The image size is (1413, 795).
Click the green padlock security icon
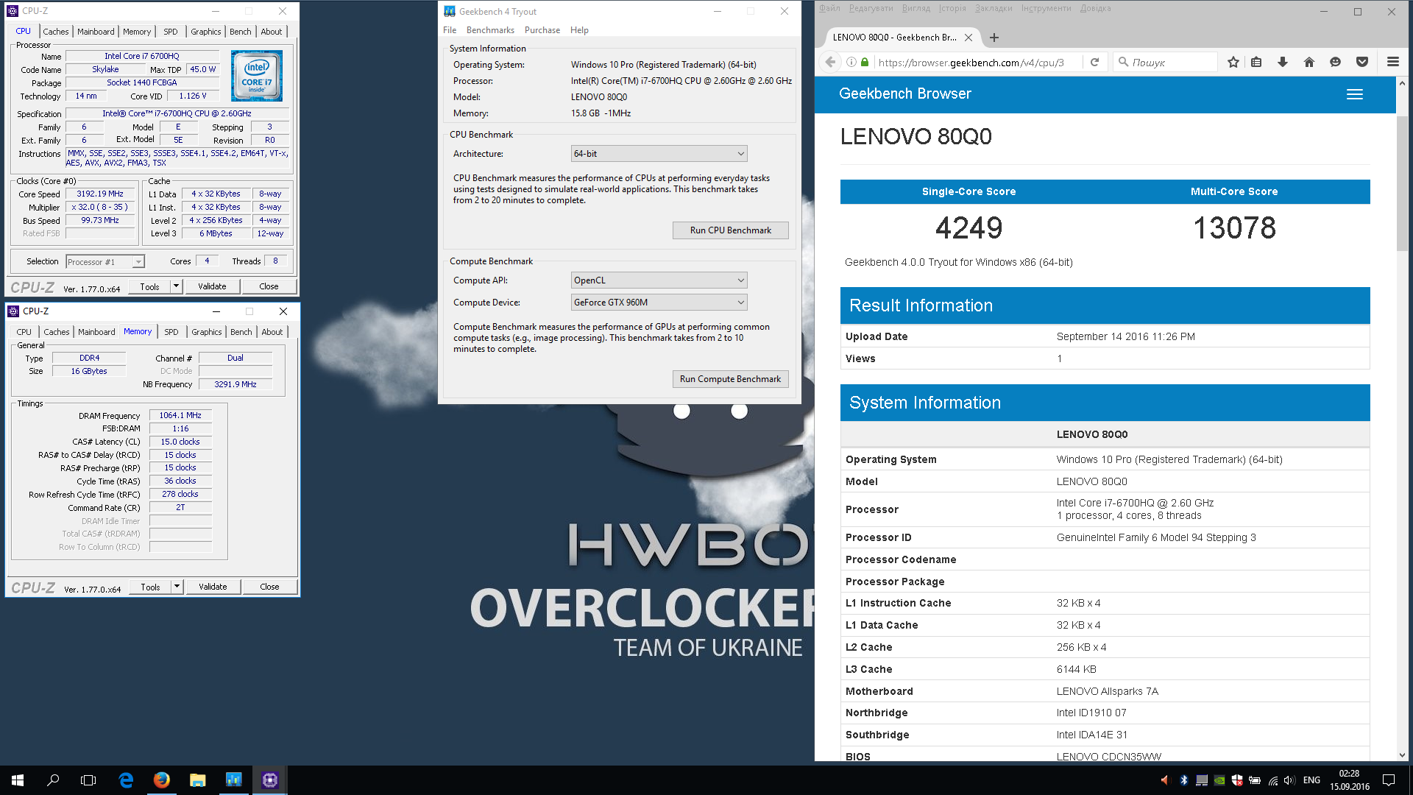click(x=865, y=63)
